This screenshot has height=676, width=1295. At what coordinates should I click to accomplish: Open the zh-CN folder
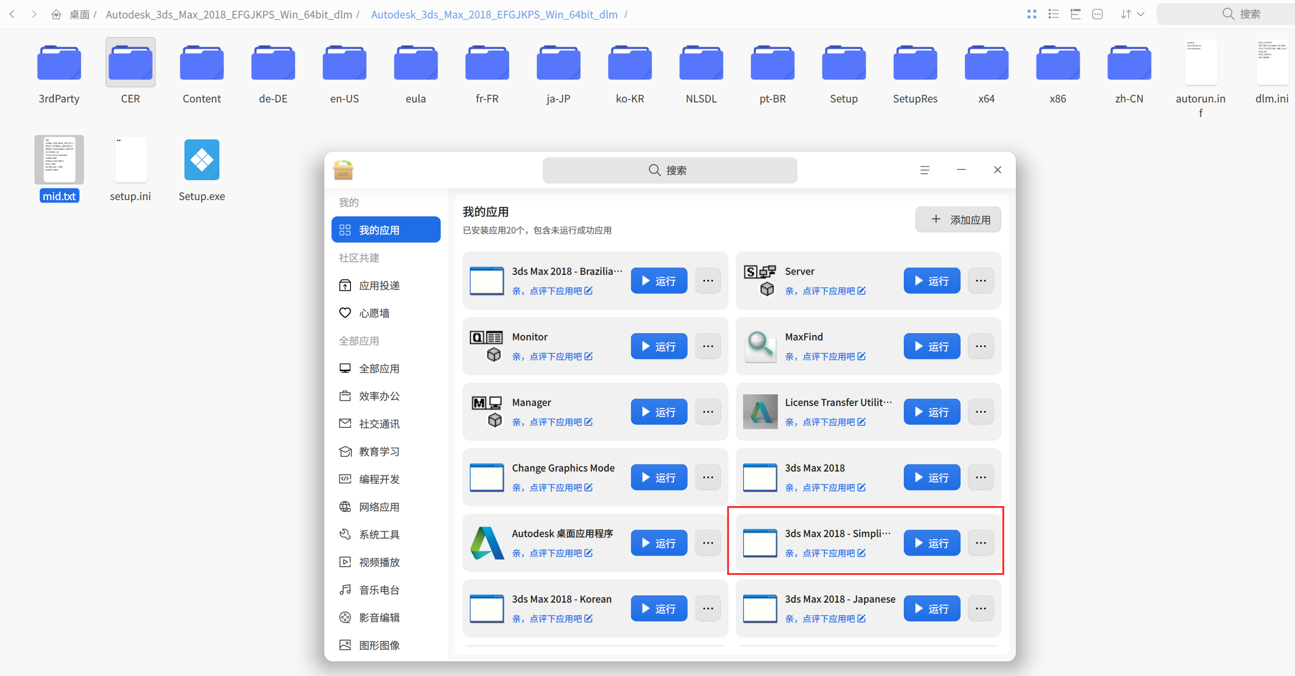coord(1129,63)
